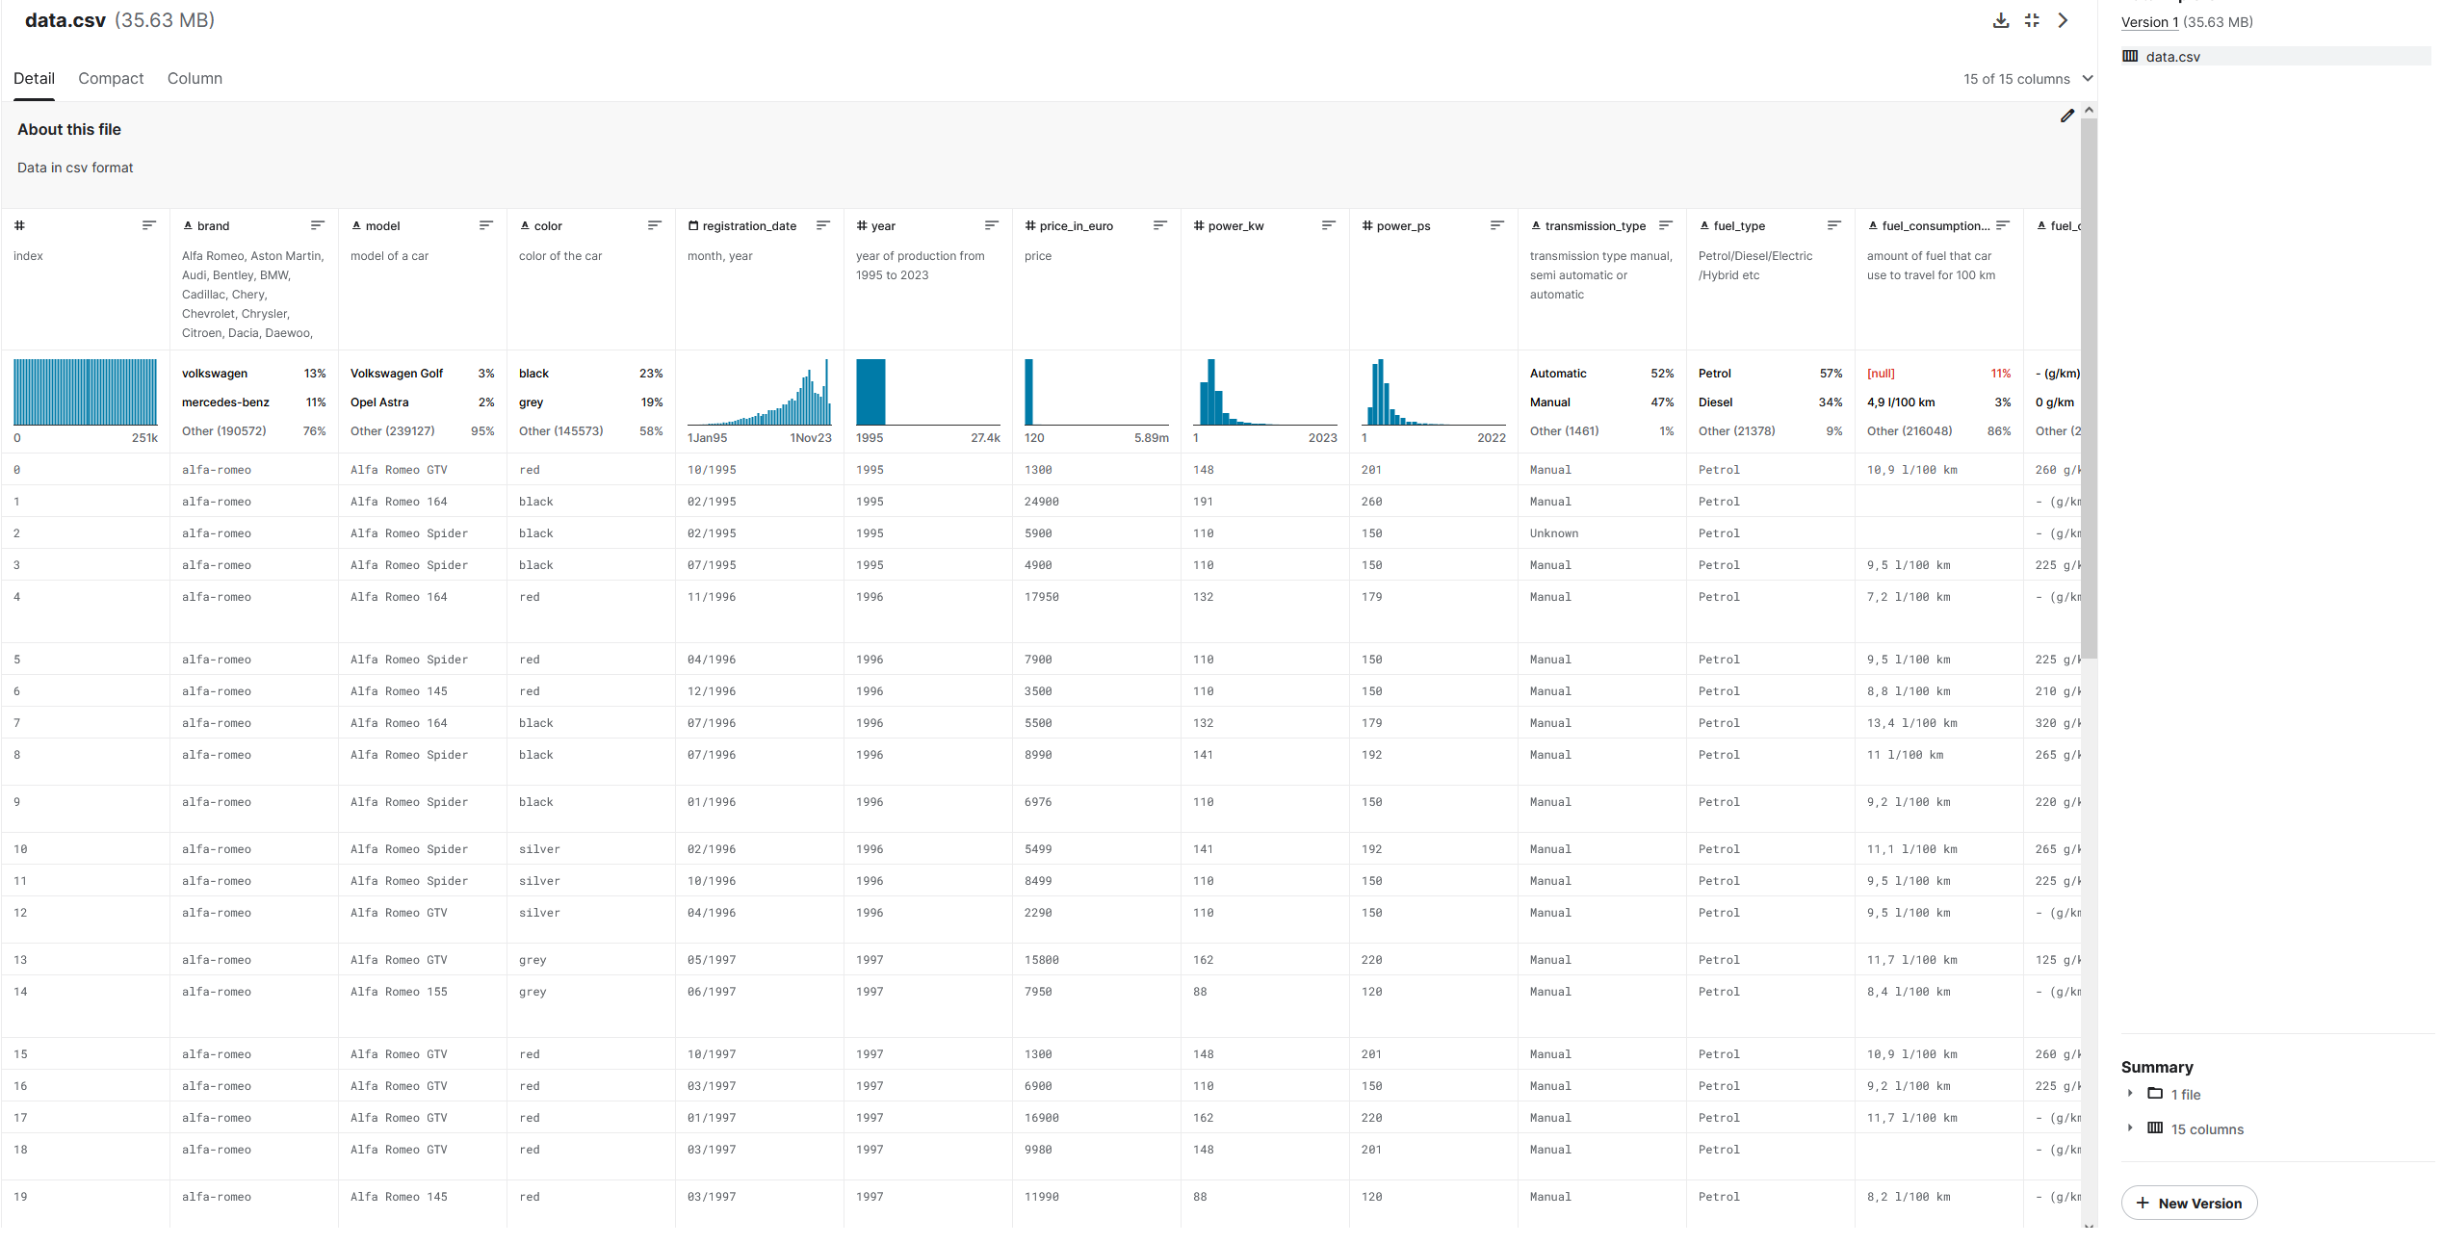This screenshot has height=1244, width=2442.
Task: Edit the About this file description
Action: click(x=2066, y=116)
